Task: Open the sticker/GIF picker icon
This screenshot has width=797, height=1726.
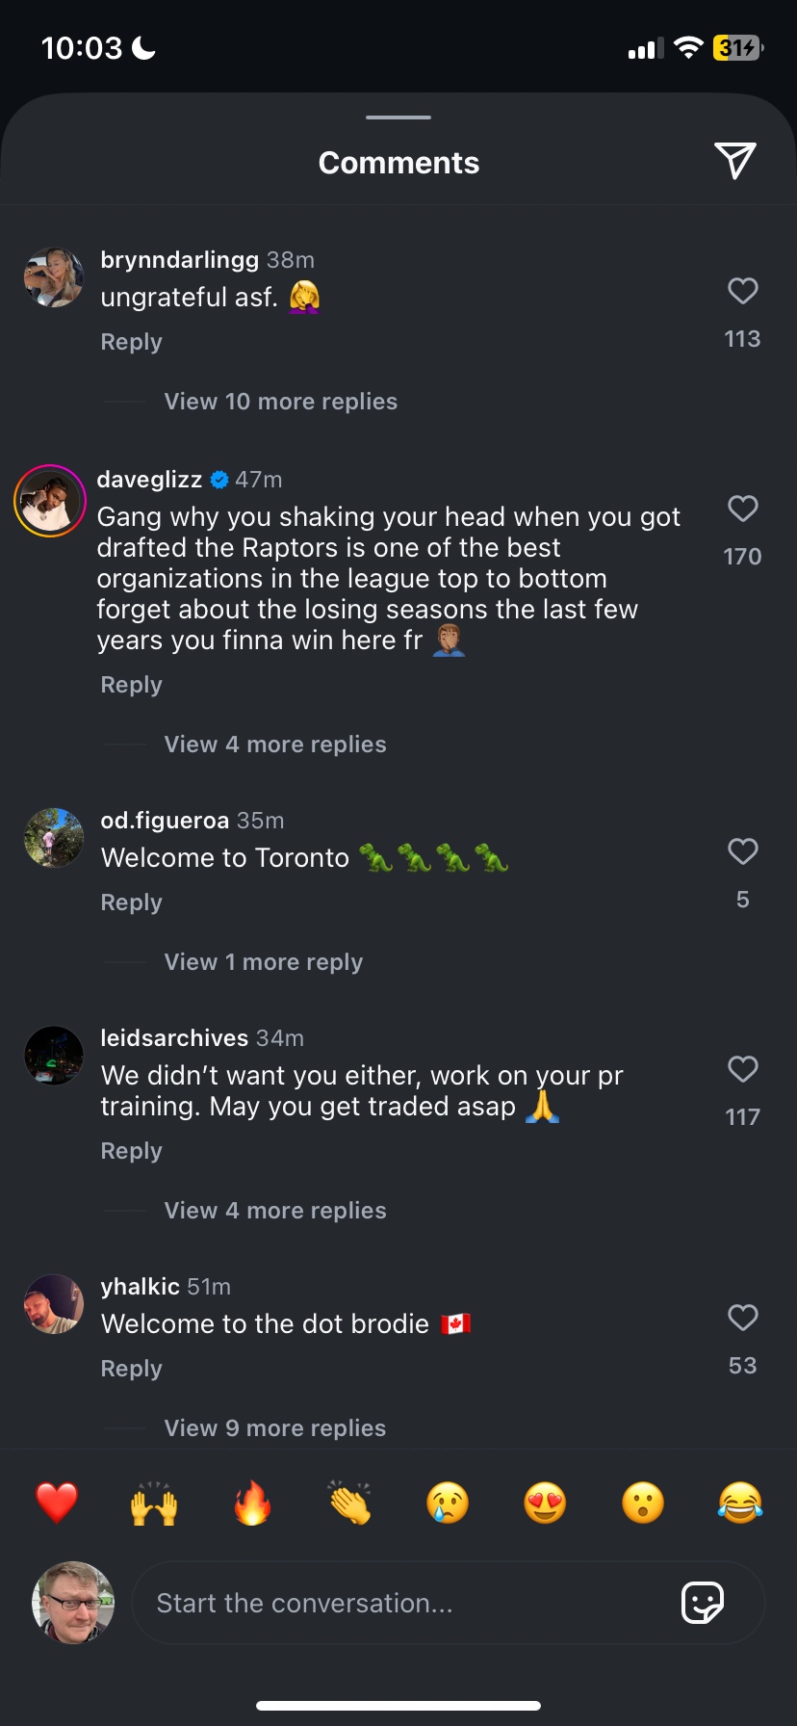Action: pos(702,1603)
